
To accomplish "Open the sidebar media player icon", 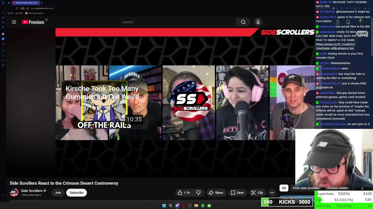I will coord(3,51).
